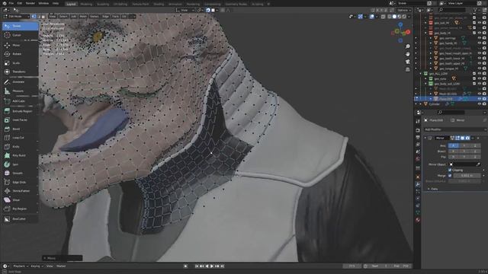
Task: Select the Add Cube tool
Action: [20, 101]
